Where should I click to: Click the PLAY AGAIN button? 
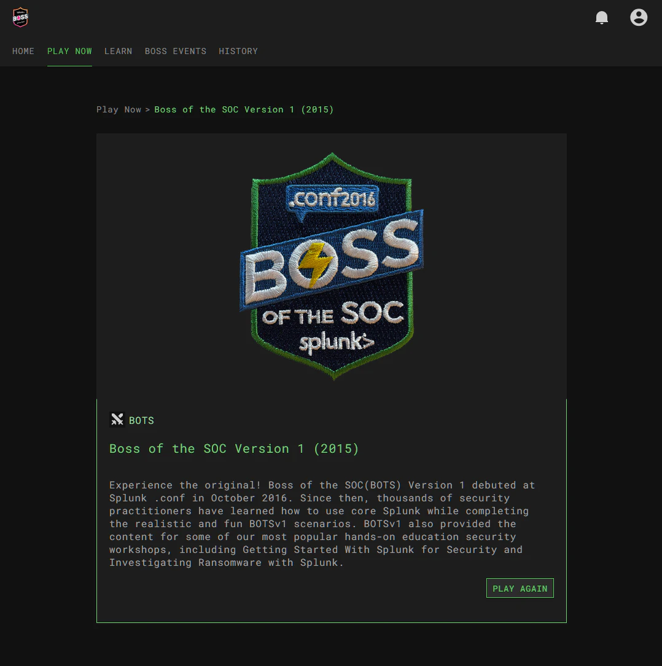click(x=520, y=588)
